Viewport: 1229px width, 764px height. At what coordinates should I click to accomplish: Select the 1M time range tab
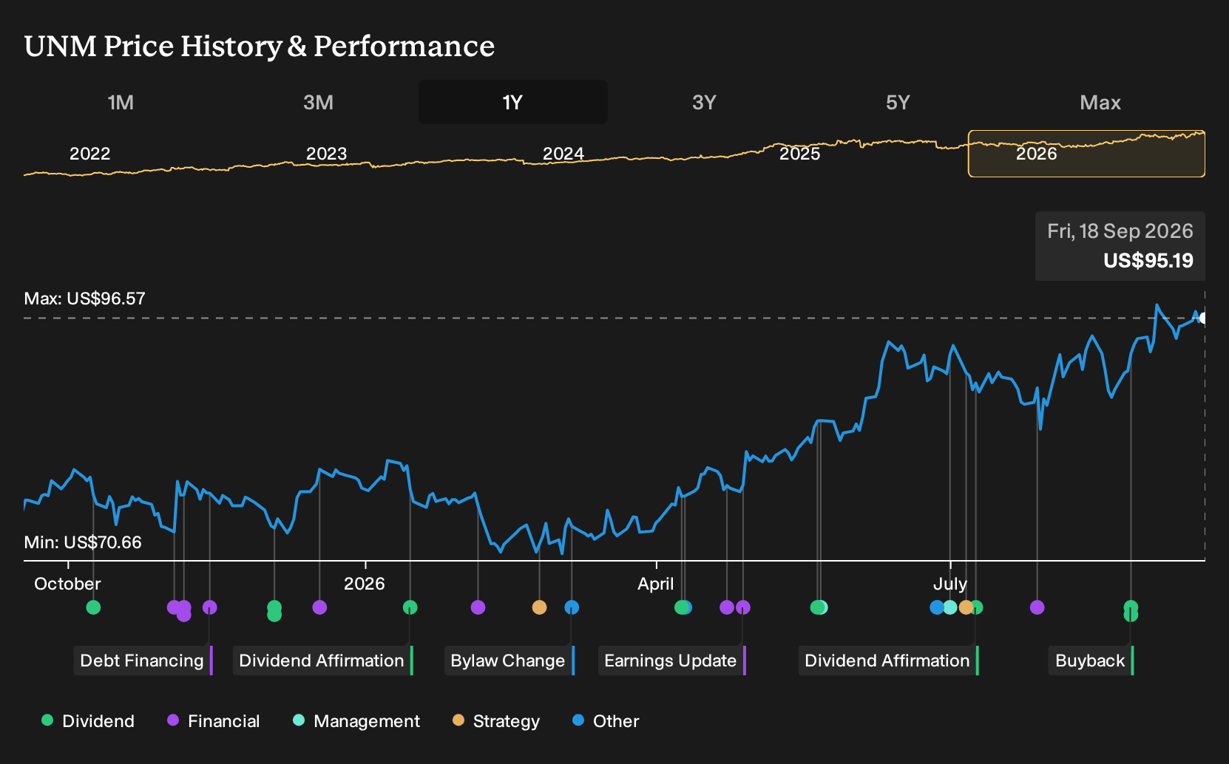pyautogui.click(x=121, y=102)
